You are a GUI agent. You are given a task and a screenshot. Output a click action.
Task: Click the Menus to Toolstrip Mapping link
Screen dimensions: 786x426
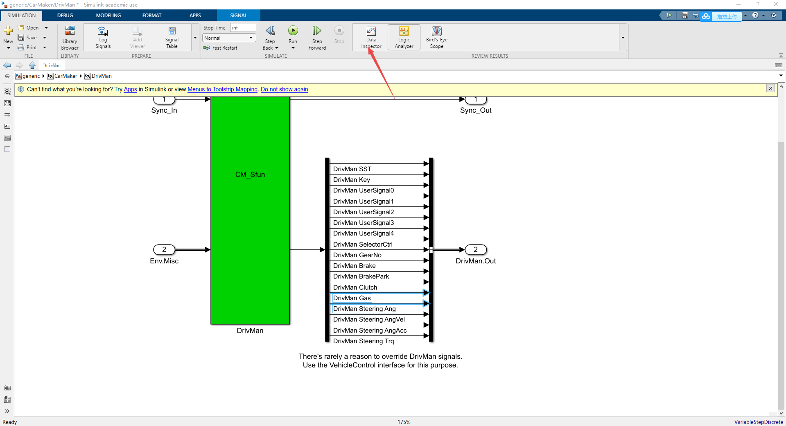click(x=222, y=89)
